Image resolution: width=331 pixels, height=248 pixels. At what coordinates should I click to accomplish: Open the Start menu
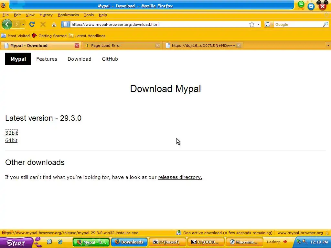[16, 243]
